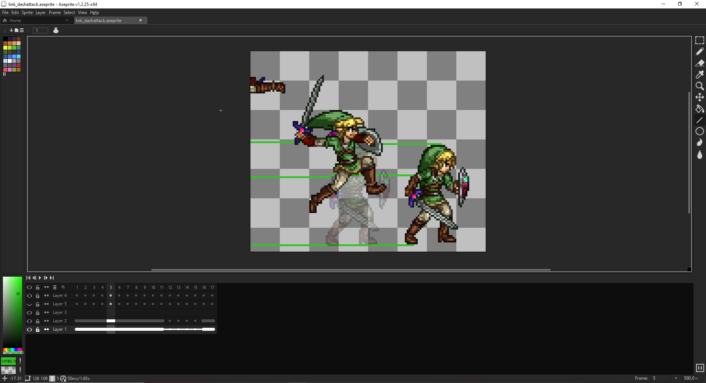The width and height of the screenshot is (706, 383).
Task: Select the Ellipse tool
Action: (699, 131)
